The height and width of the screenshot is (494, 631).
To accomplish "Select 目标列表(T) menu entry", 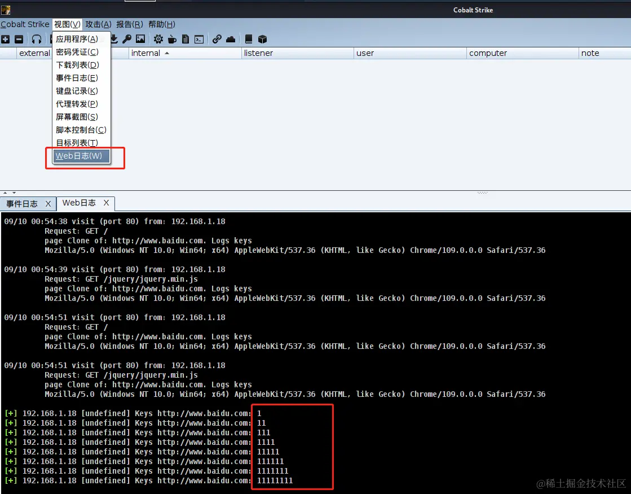I will [81, 143].
